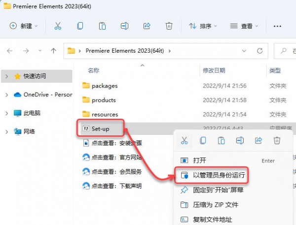
Task: Sort by the 名称 column header
Action: [93, 70]
